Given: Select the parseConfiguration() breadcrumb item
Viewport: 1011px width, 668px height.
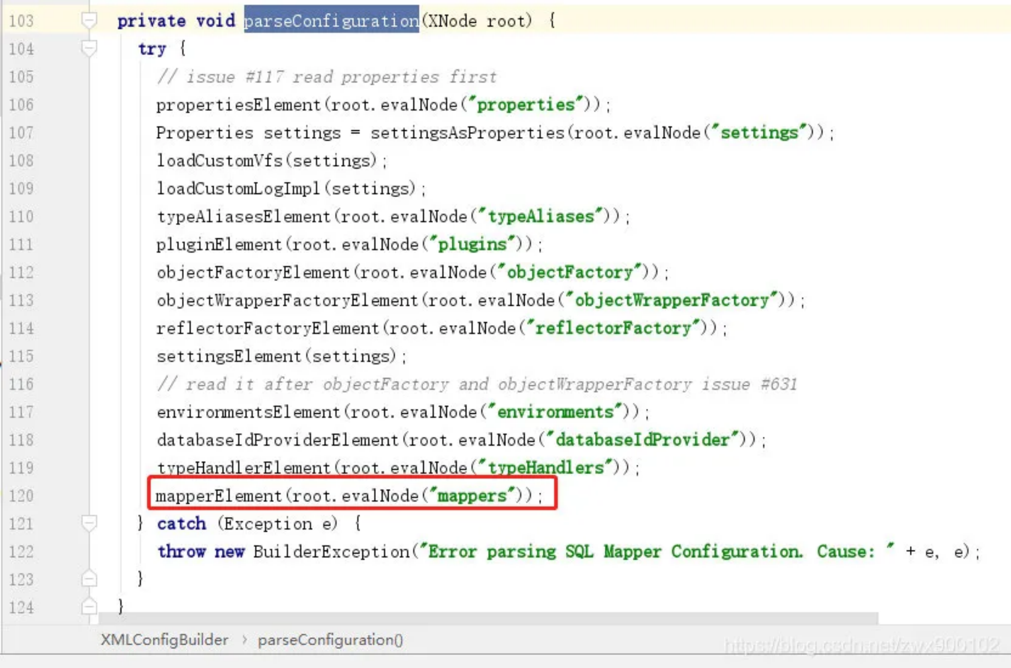Looking at the screenshot, I should (331, 640).
